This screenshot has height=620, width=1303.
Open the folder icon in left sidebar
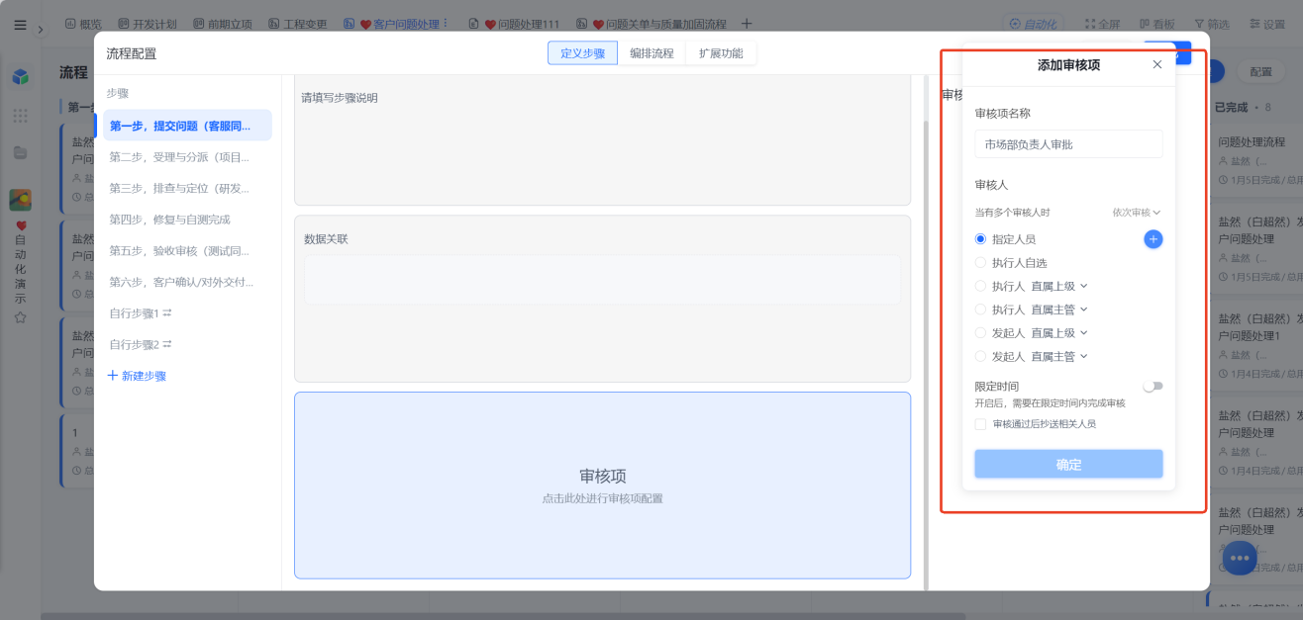pyautogui.click(x=20, y=152)
